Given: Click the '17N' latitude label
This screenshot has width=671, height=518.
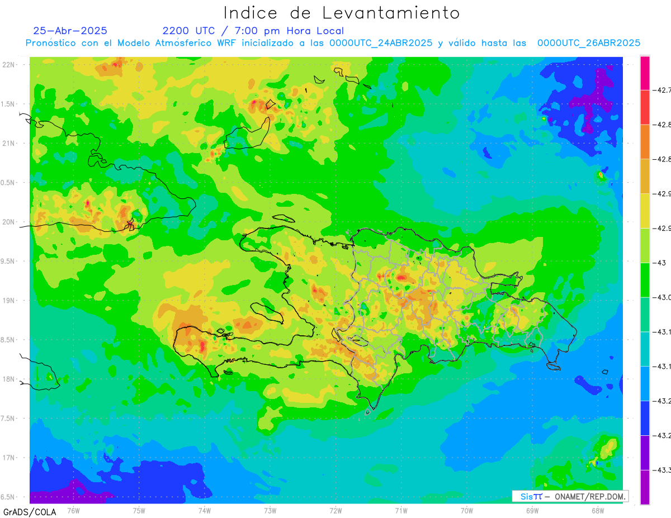Looking at the screenshot, I should [8, 458].
